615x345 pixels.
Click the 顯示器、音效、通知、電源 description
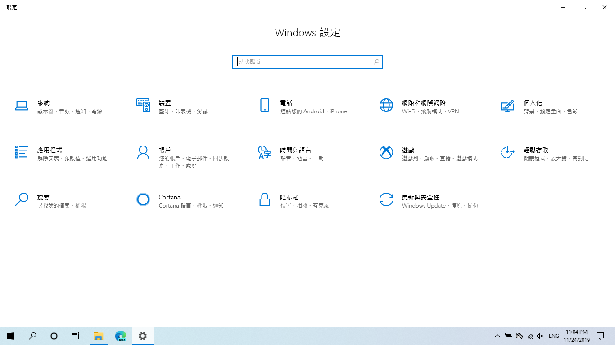click(70, 111)
